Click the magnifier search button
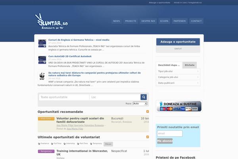This screenshot has height=159, width=238. click(x=144, y=97)
